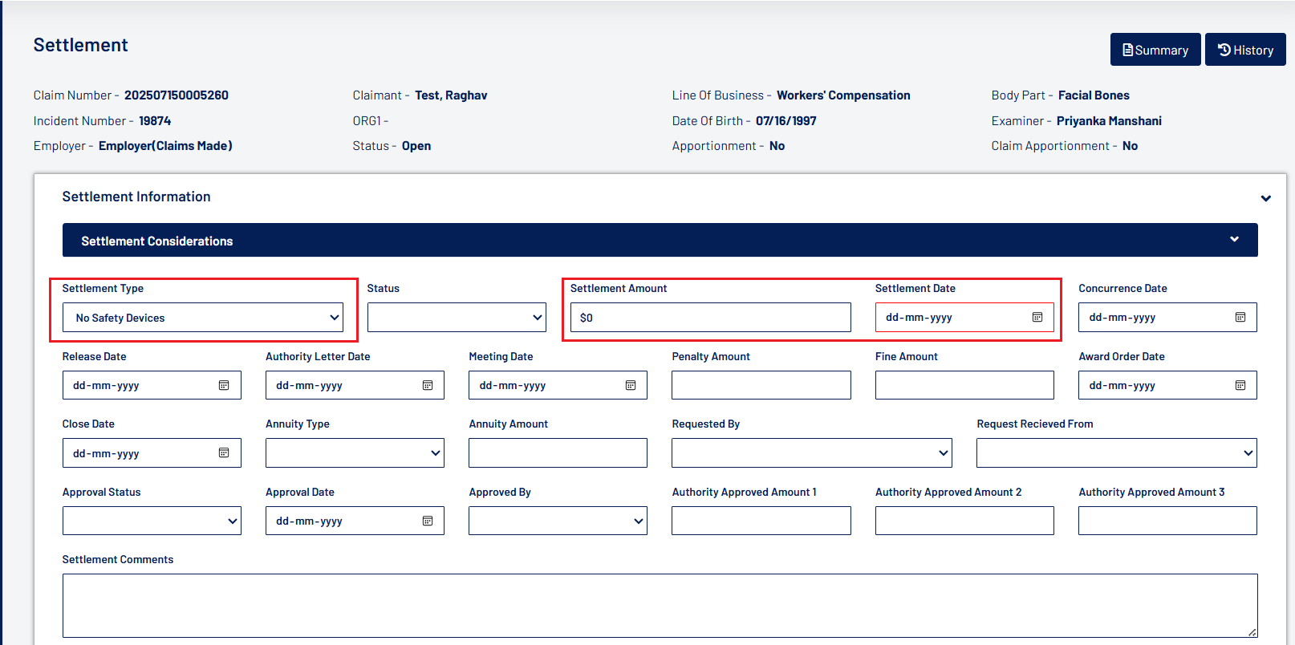Collapse the Settlement Information panel
This screenshot has height=645, width=1295.
[x=1265, y=198]
